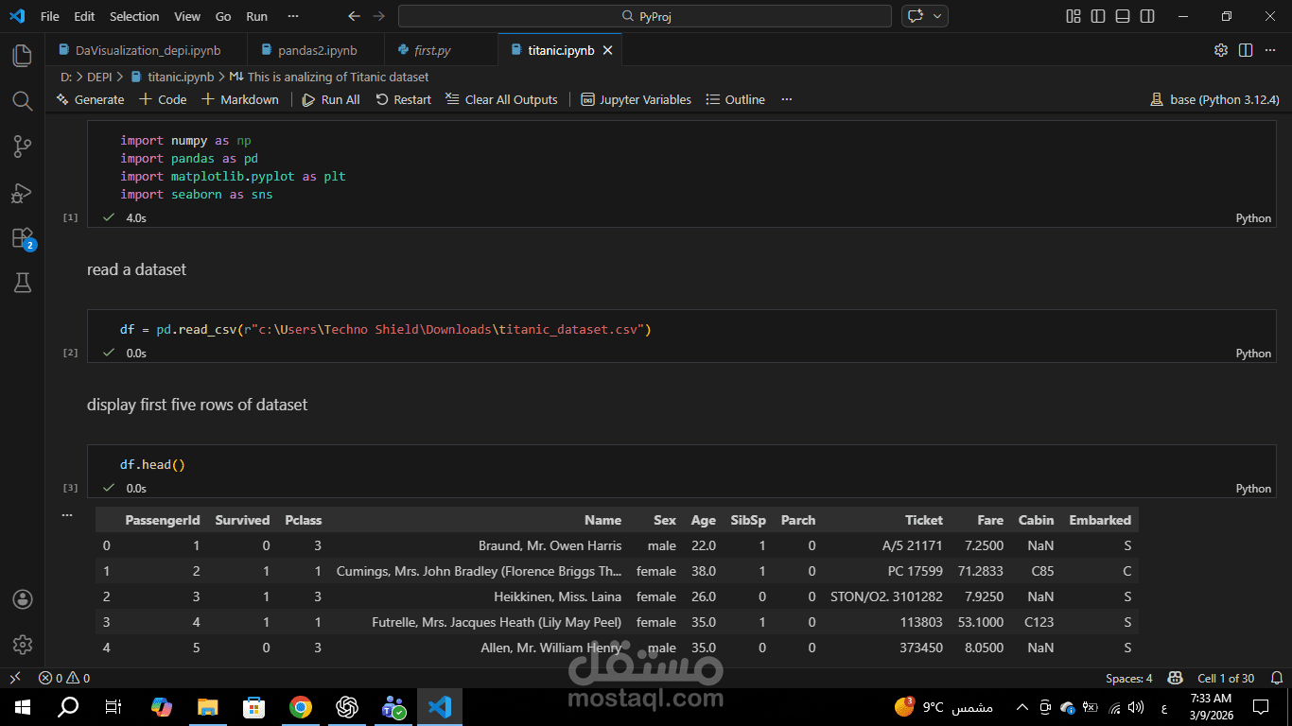This screenshot has height=726, width=1292.
Task: Open the notebook Outline
Action: pyautogui.click(x=735, y=99)
